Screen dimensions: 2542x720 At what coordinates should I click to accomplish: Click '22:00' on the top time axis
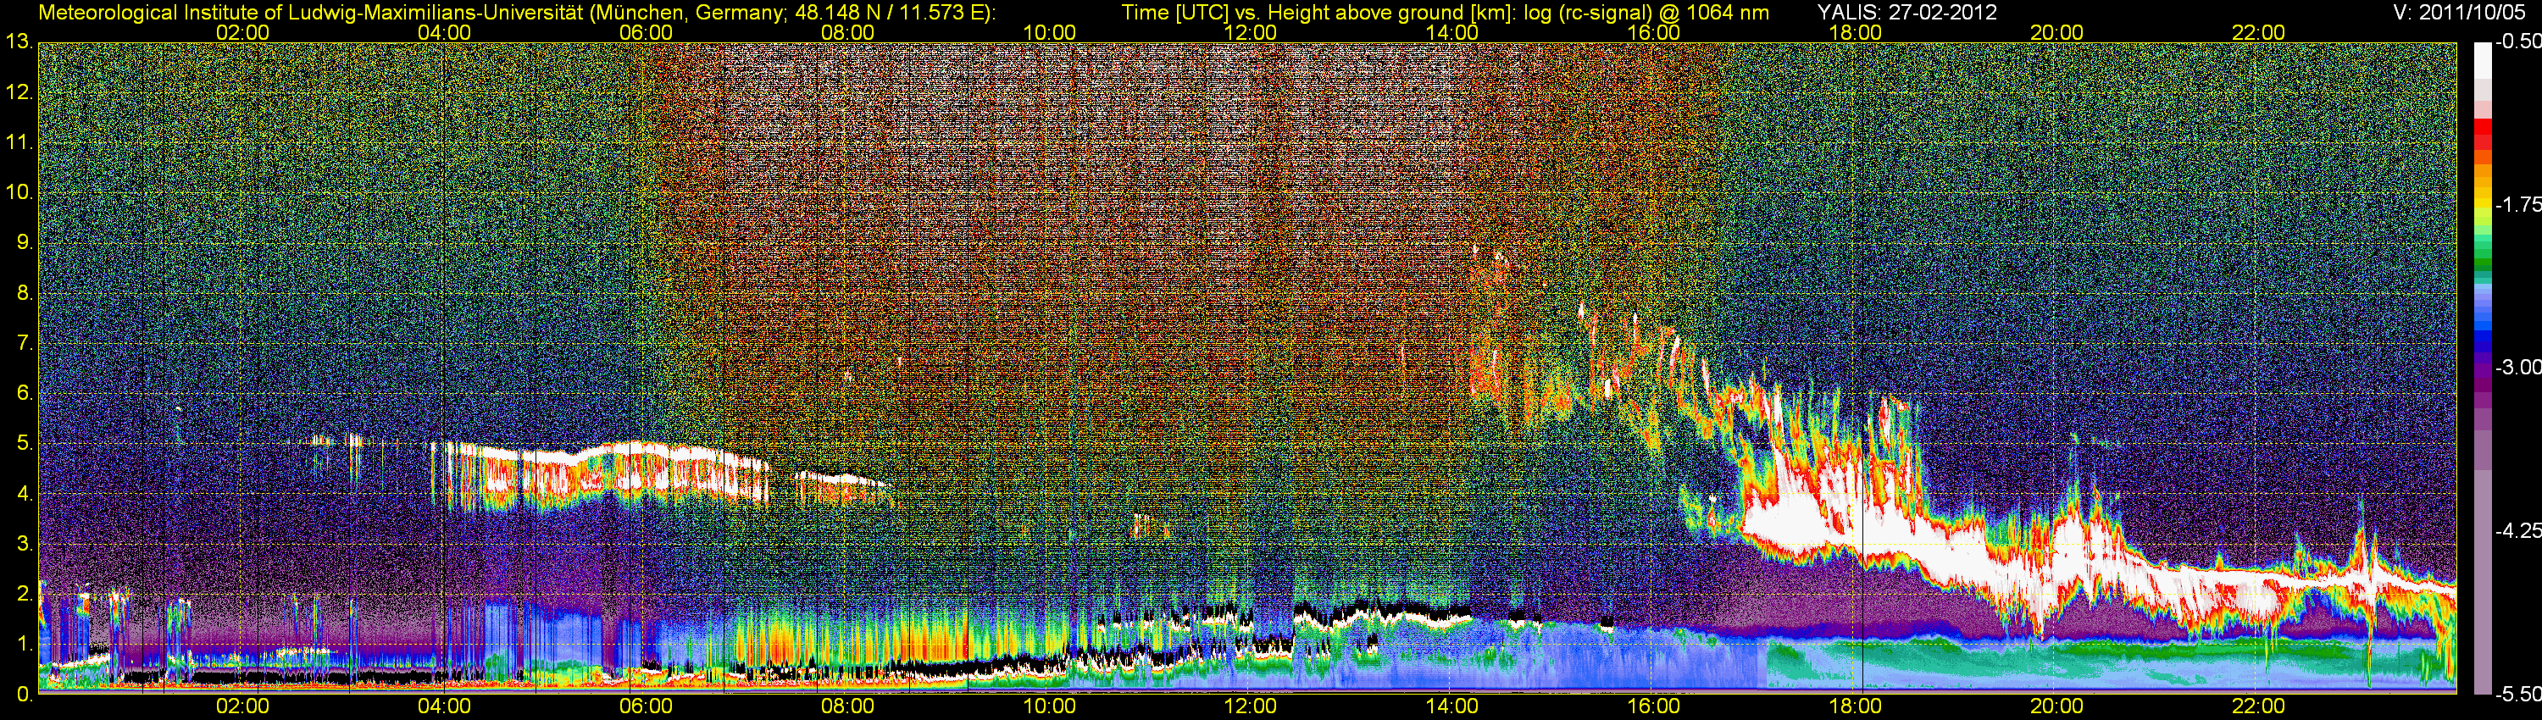(2259, 32)
